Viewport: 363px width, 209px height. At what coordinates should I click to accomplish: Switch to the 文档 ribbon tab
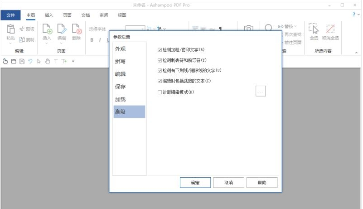point(86,15)
